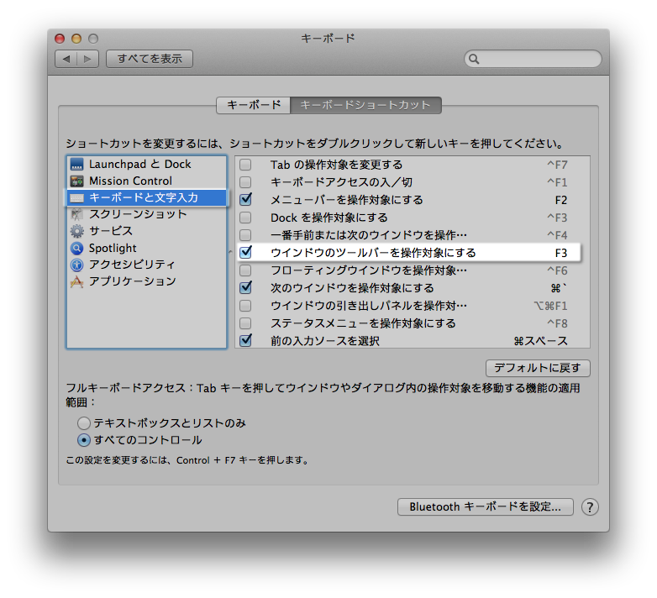The height and width of the screenshot is (598, 657).
Task: Click the ^F7 shortcut value
Action: (557, 165)
